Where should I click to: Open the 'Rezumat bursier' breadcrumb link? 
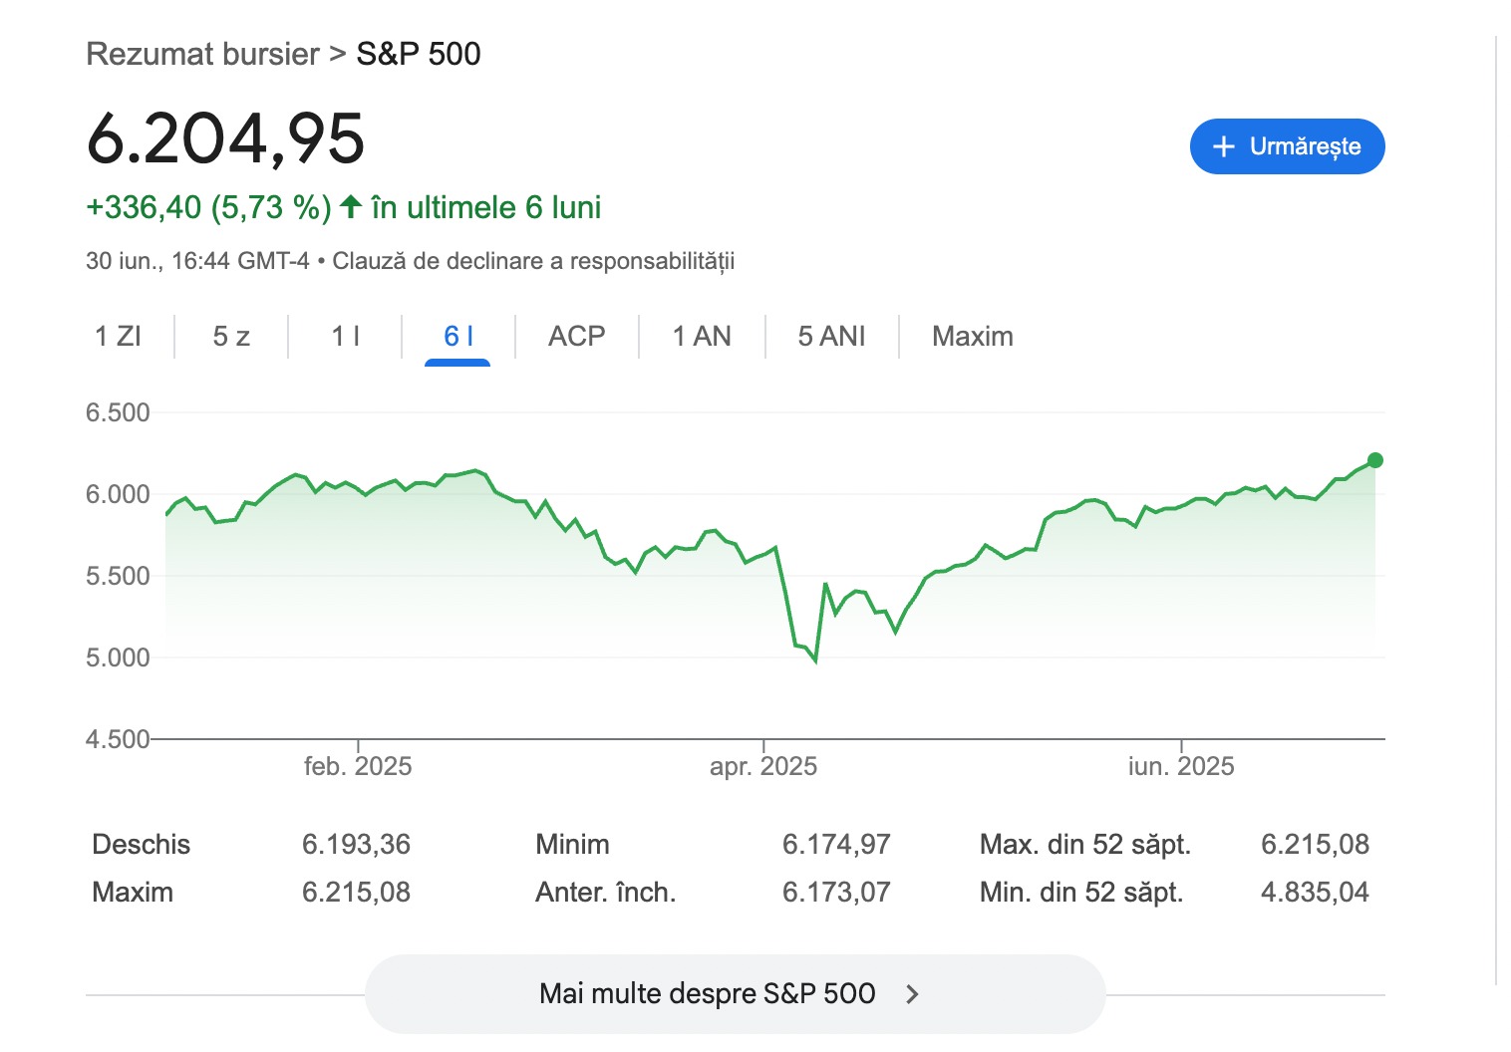pos(203,54)
